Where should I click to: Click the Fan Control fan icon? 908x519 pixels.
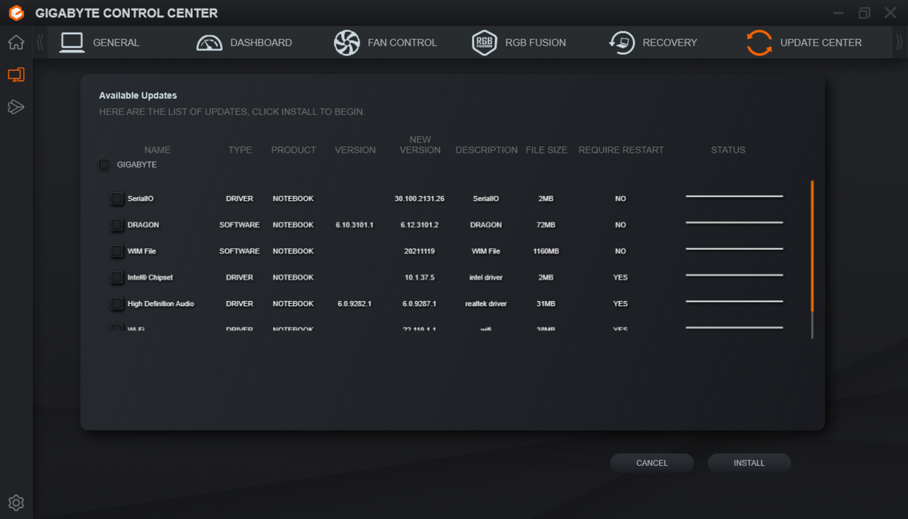(347, 43)
